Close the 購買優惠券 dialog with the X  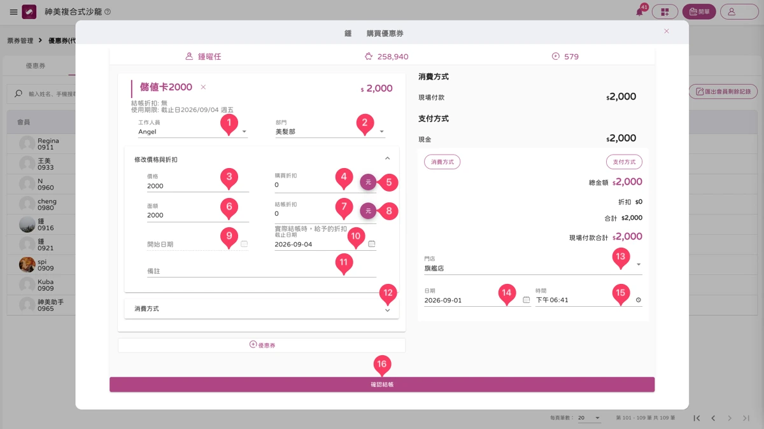667,31
